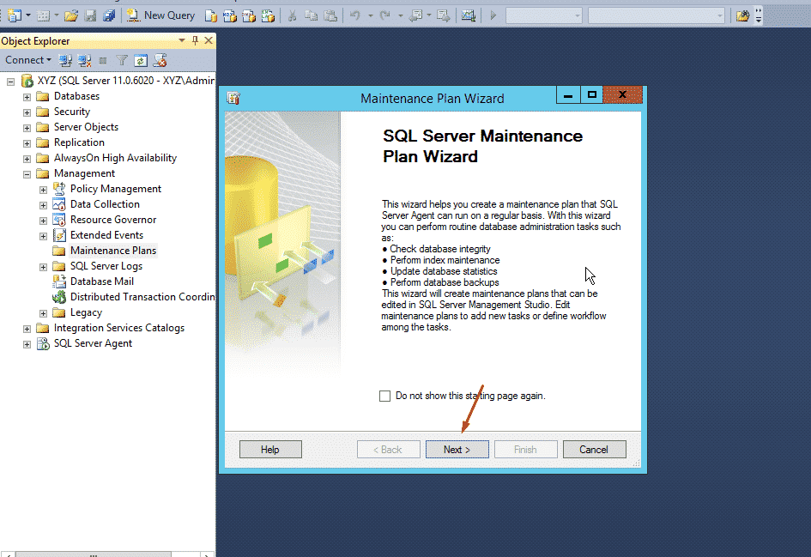This screenshot has height=557, width=811.
Task: Refresh the Object Explorer tree
Action: click(141, 60)
